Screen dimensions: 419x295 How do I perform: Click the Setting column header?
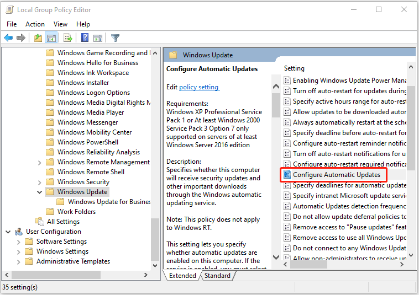click(294, 68)
